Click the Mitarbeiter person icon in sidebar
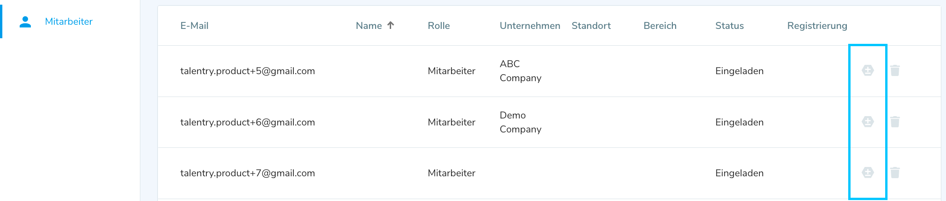 tap(25, 21)
